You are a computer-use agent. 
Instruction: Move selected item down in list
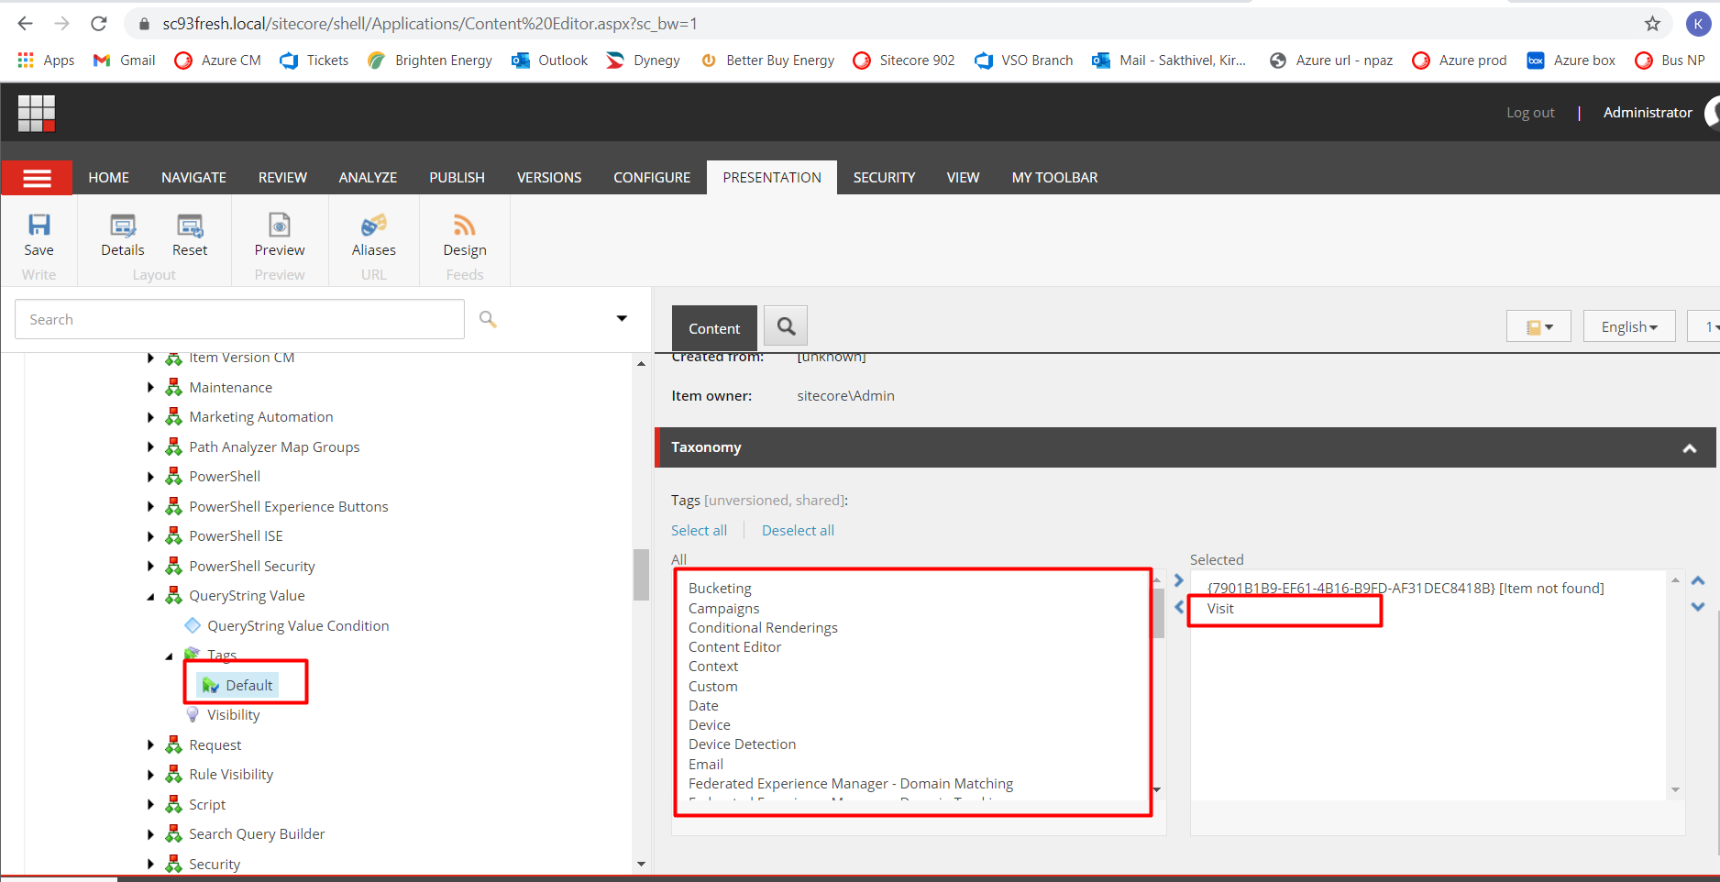click(1698, 607)
